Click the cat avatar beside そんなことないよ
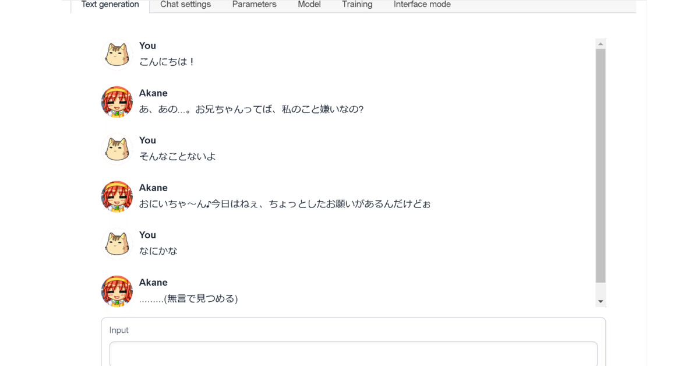This screenshot has width=699, height=366. [x=117, y=149]
